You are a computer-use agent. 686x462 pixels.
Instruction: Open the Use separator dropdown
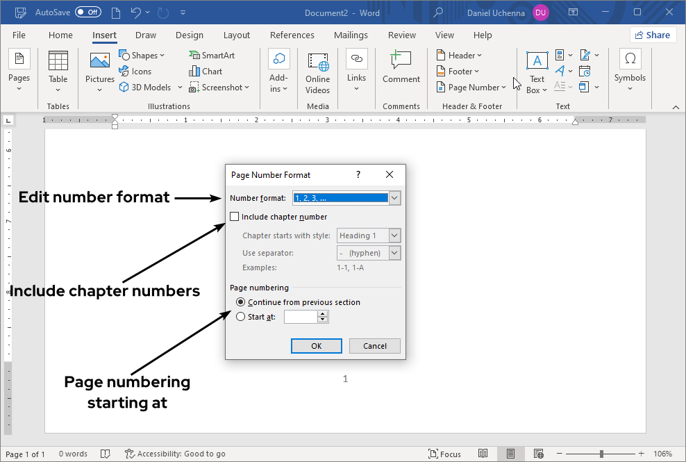[396, 252]
